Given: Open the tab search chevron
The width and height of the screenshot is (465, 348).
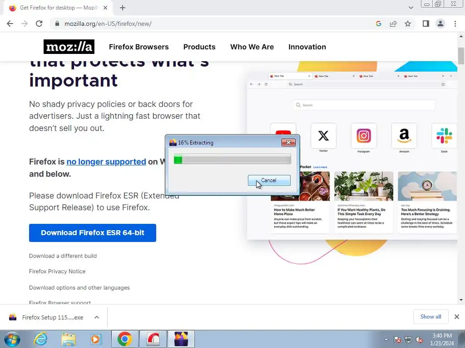Looking at the screenshot, I should coord(411,8).
